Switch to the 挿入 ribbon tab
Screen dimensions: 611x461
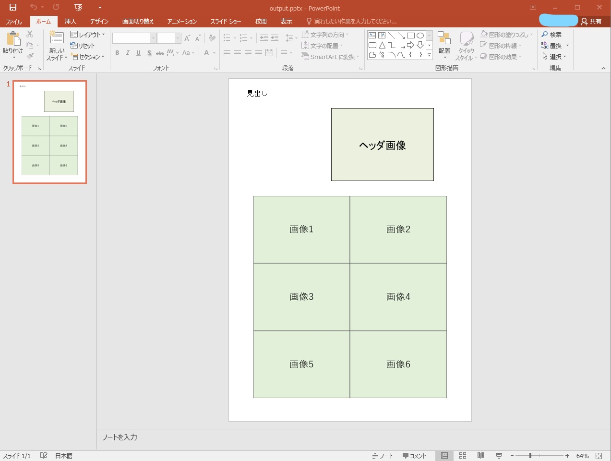[x=70, y=21]
